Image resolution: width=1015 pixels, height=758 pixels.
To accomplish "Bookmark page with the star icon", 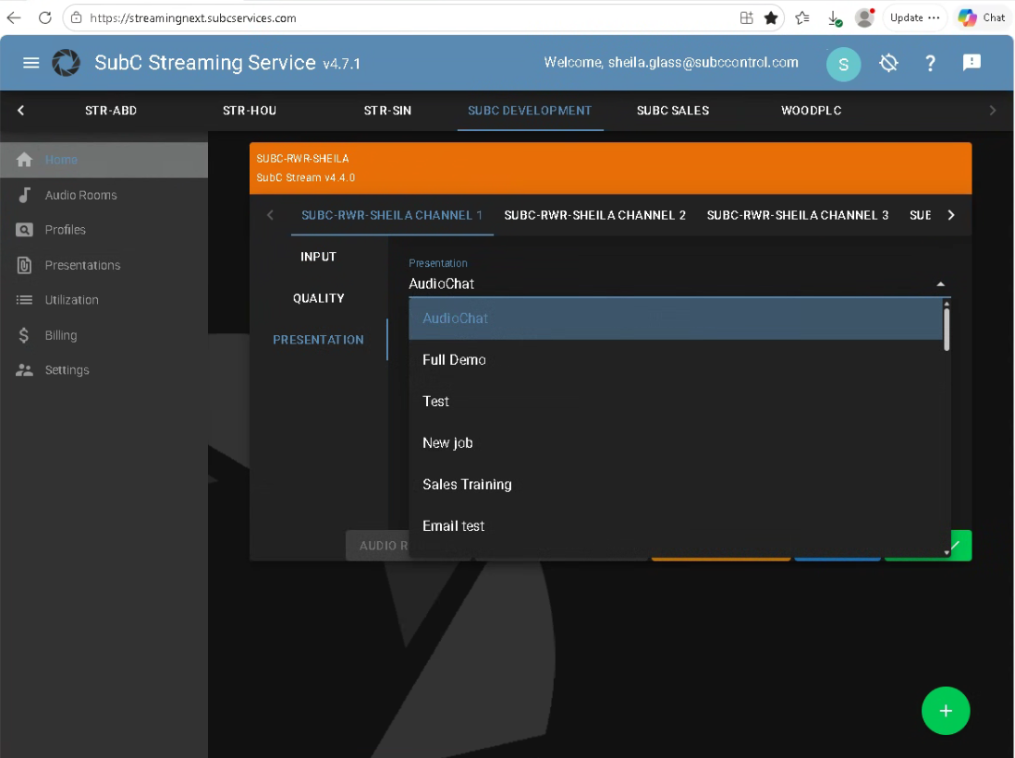I will point(771,18).
